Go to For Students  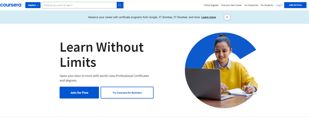[267, 5]
